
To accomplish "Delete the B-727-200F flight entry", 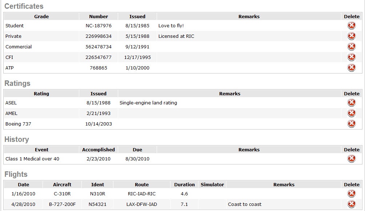I will (x=352, y=204).
